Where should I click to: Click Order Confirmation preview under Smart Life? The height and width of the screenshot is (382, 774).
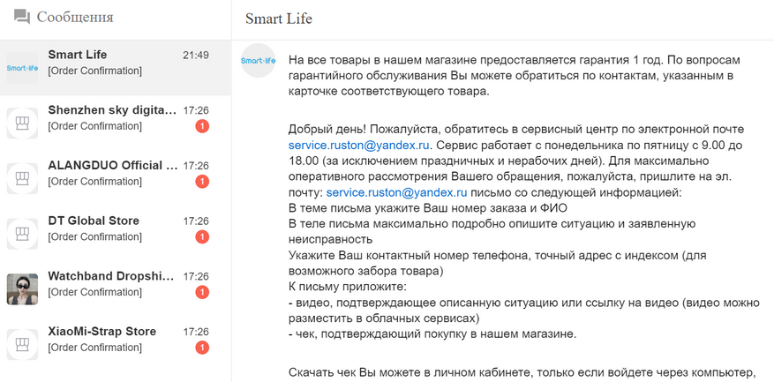[94, 71]
